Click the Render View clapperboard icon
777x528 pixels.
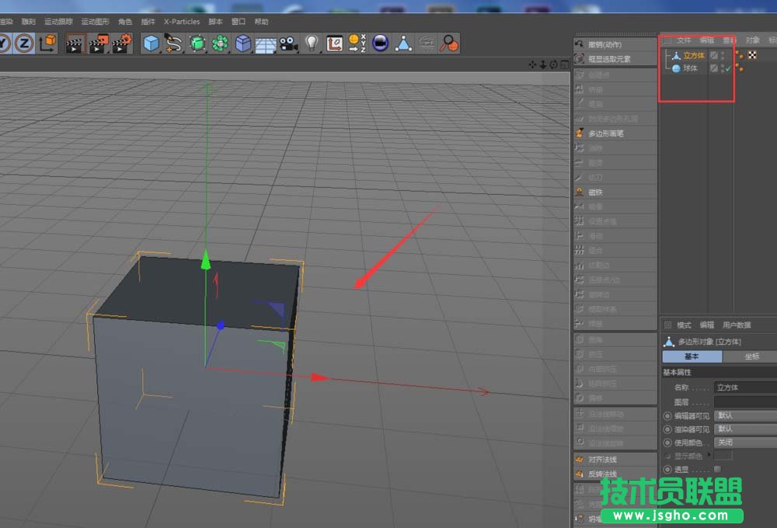pyautogui.click(x=73, y=44)
